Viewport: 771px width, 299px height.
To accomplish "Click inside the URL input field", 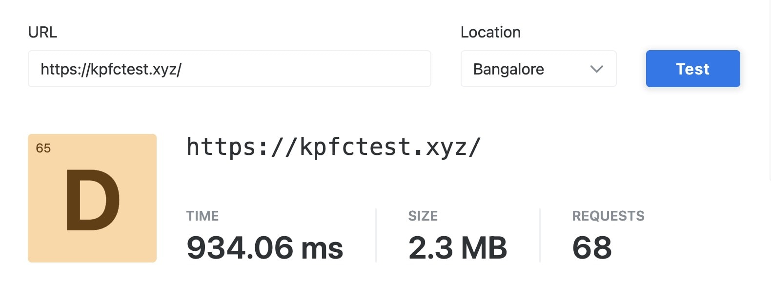I will coord(228,69).
